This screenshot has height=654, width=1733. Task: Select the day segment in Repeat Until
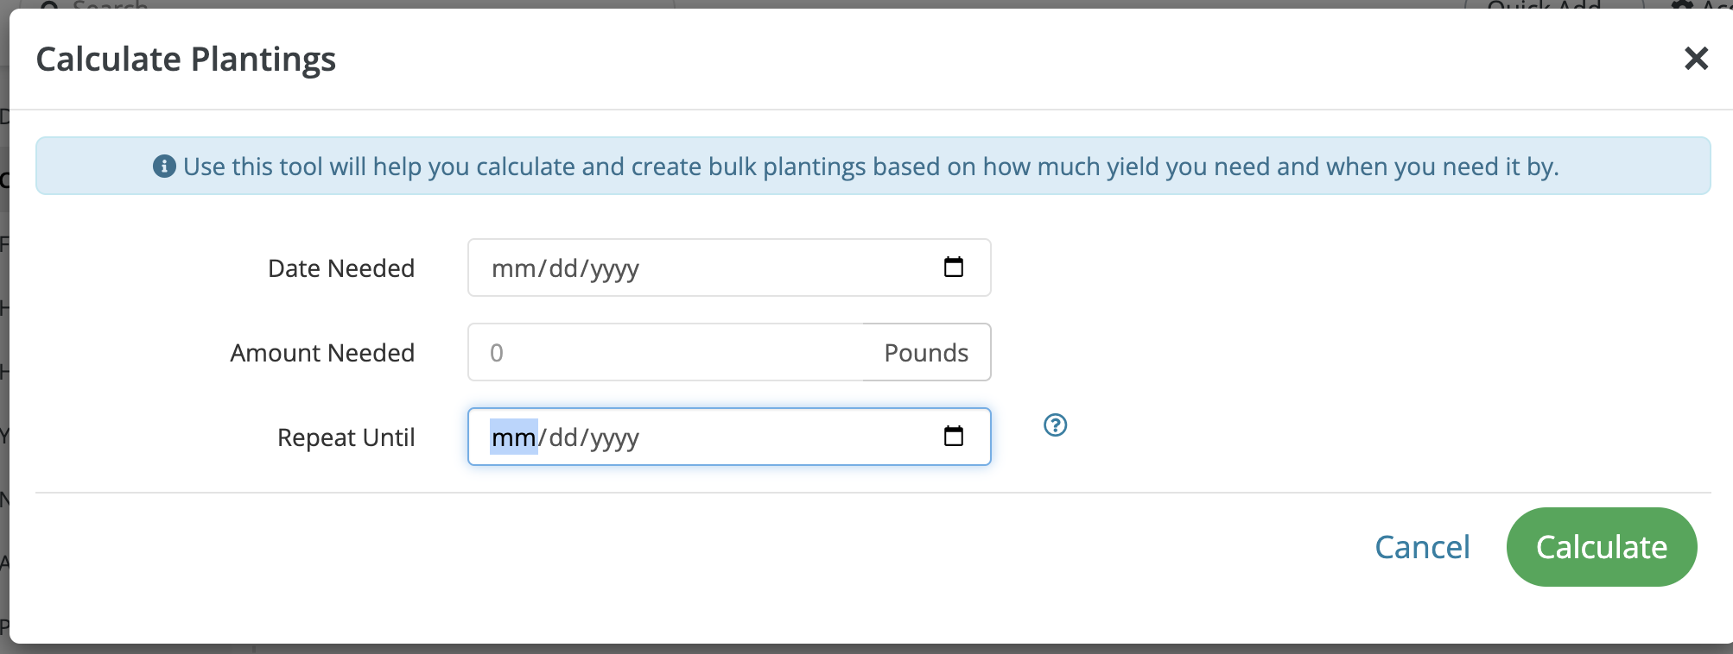coord(563,437)
